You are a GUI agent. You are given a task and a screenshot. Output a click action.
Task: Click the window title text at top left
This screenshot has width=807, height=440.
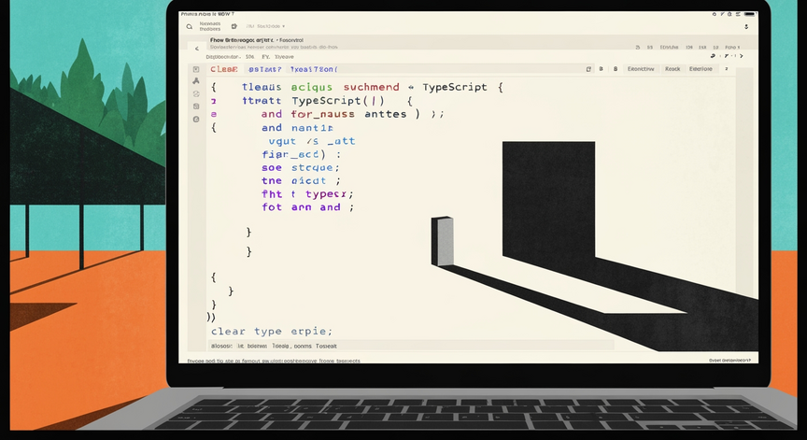[207, 14]
